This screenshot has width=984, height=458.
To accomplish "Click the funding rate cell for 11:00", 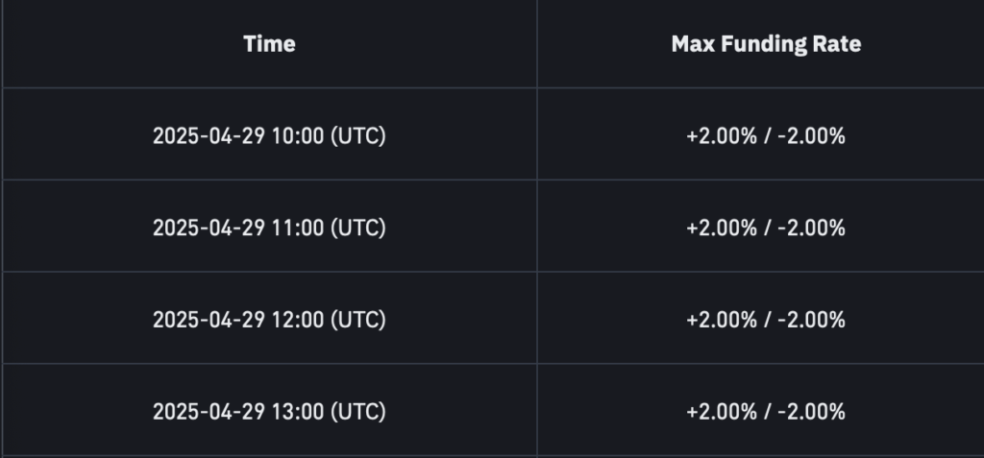I will [x=766, y=228].
